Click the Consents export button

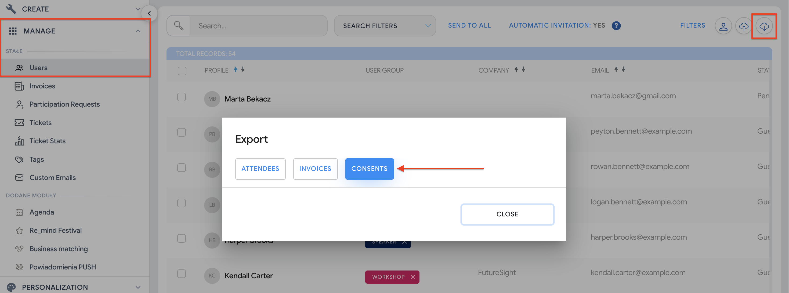tap(369, 169)
